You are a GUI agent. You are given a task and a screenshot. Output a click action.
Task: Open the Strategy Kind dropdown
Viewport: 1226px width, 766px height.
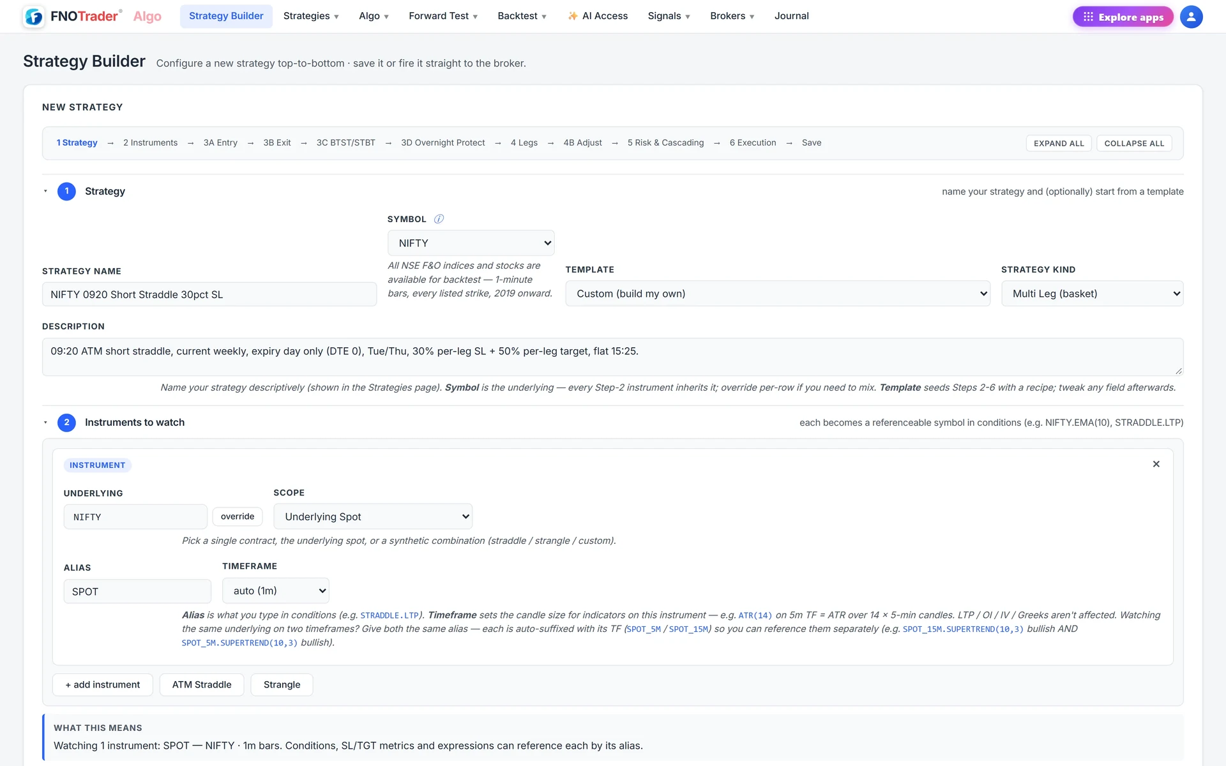tap(1092, 294)
